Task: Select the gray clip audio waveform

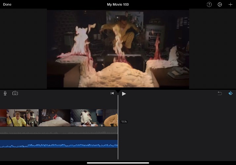Action: 59,130
